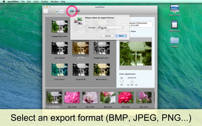Click the Cancel button
The image size is (202, 126).
[108, 36]
